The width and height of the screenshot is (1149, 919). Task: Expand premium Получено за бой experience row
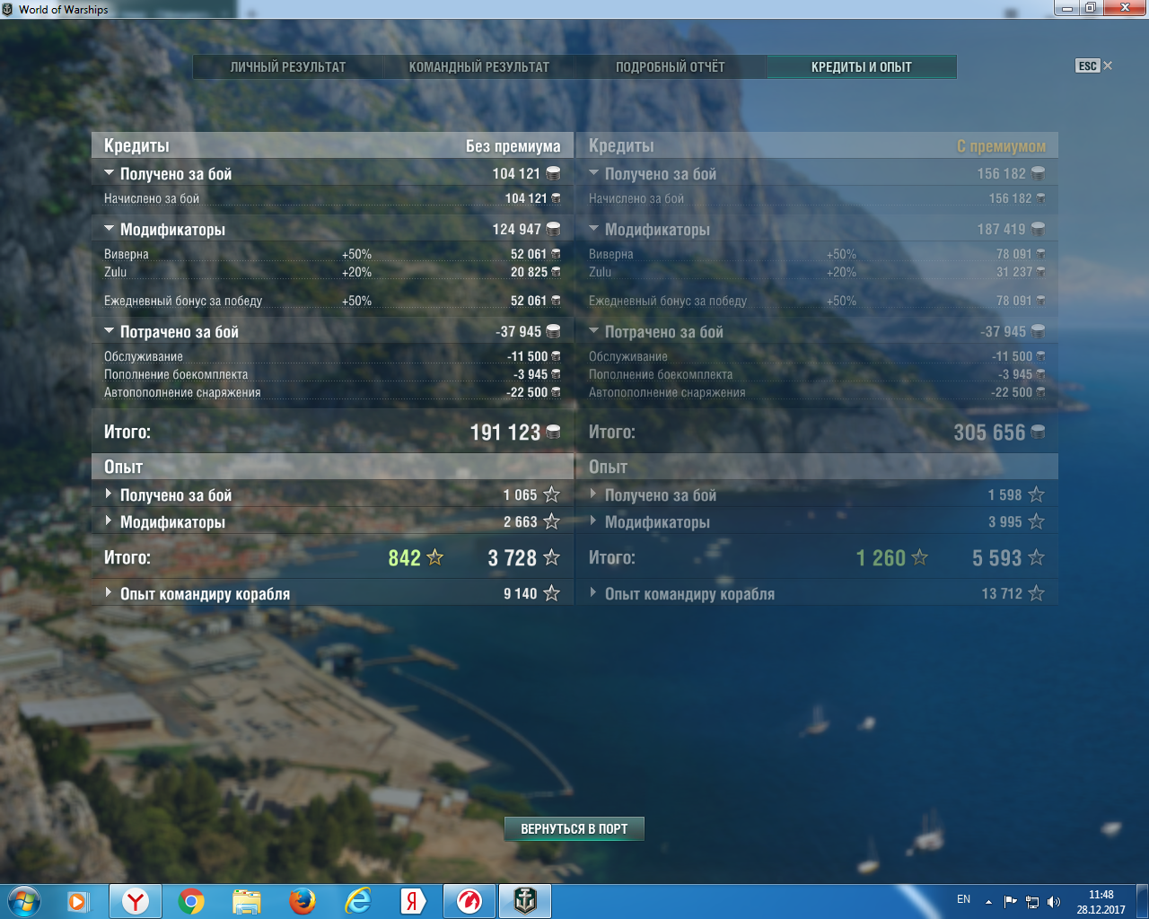click(x=593, y=494)
